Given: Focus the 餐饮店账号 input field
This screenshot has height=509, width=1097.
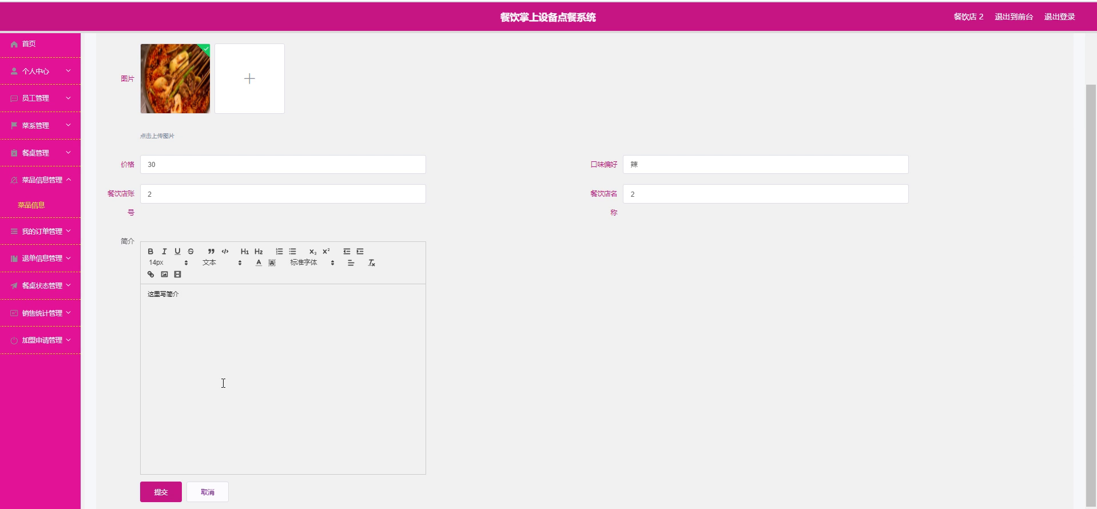Looking at the screenshot, I should [283, 194].
